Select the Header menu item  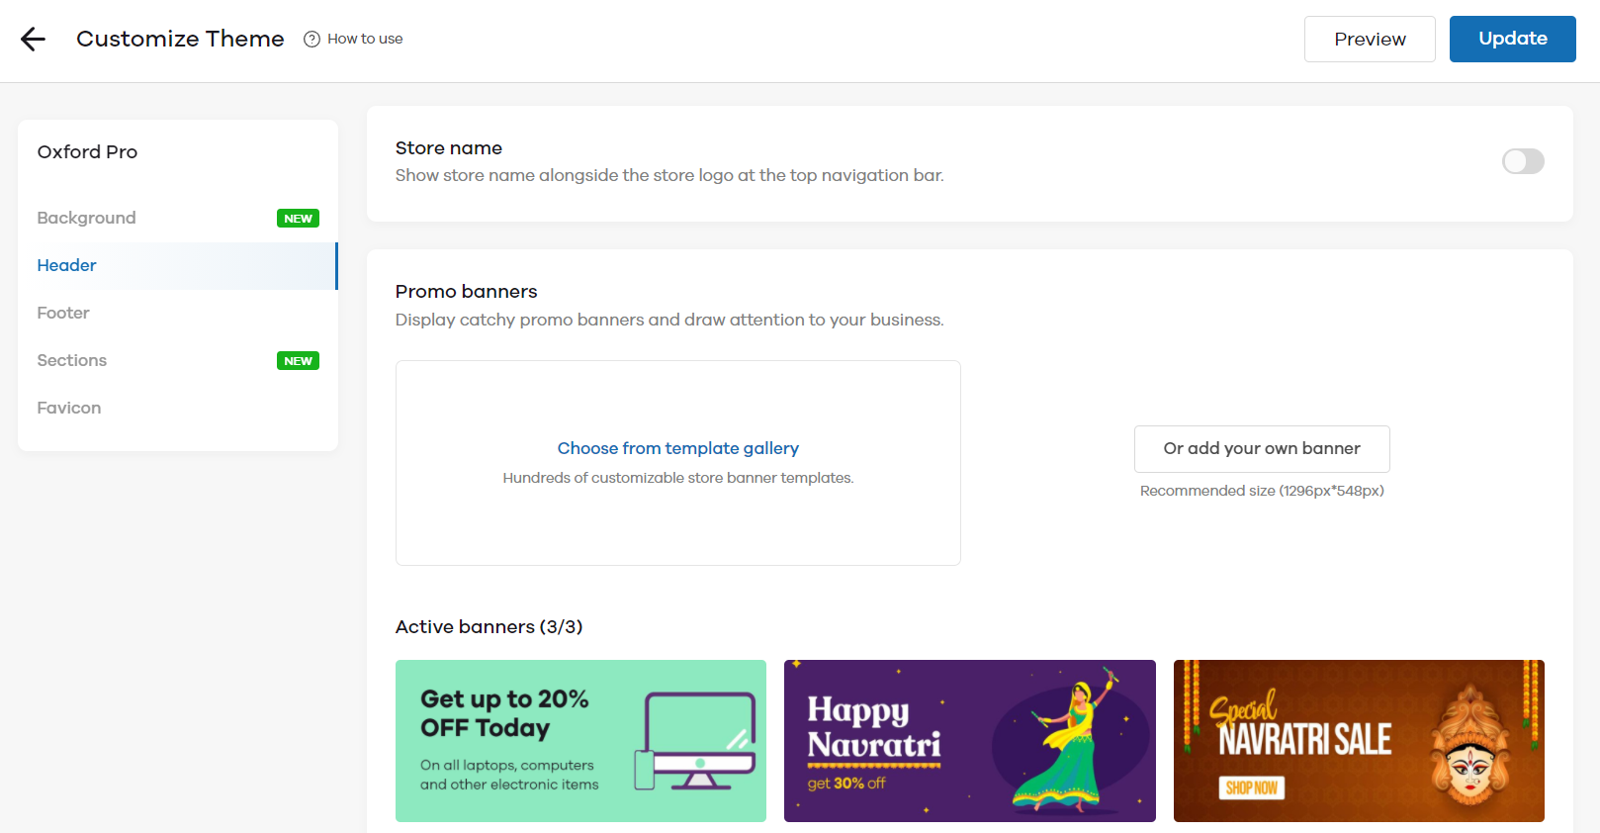click(x=178, y=265)
